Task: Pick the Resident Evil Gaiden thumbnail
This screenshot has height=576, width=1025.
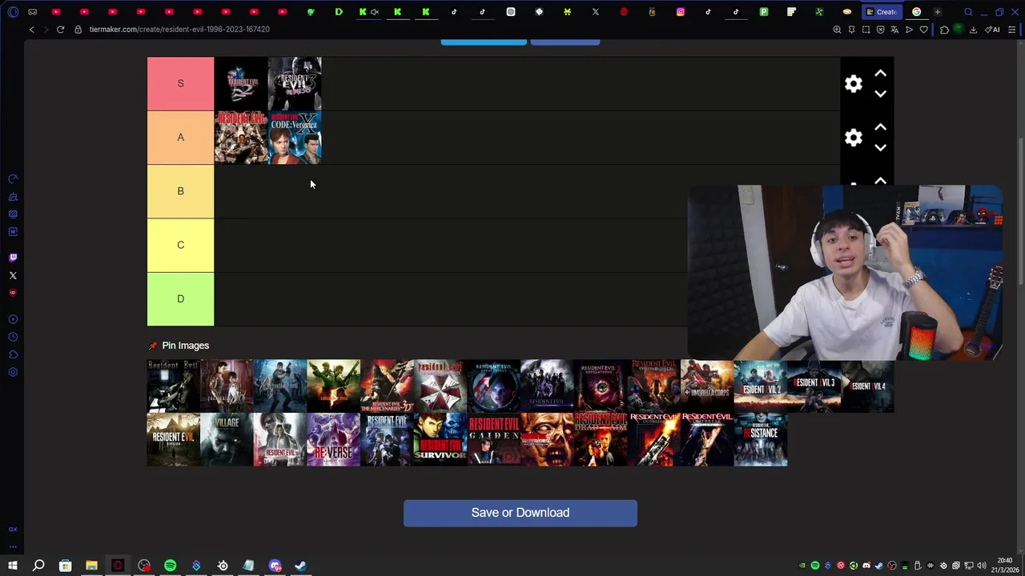Action: (494, 439)
